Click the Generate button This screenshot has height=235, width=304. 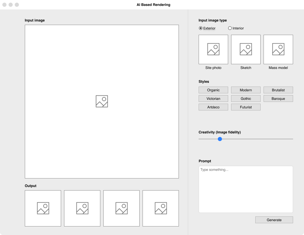pos(274,220)
